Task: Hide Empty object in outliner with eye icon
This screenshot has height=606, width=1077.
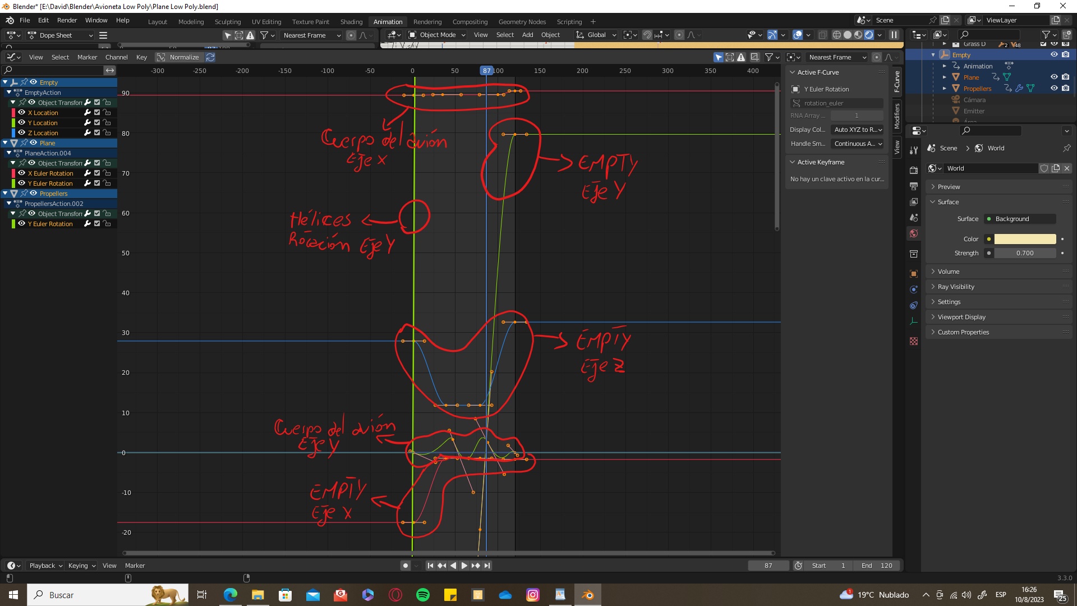Action: 1054,55
